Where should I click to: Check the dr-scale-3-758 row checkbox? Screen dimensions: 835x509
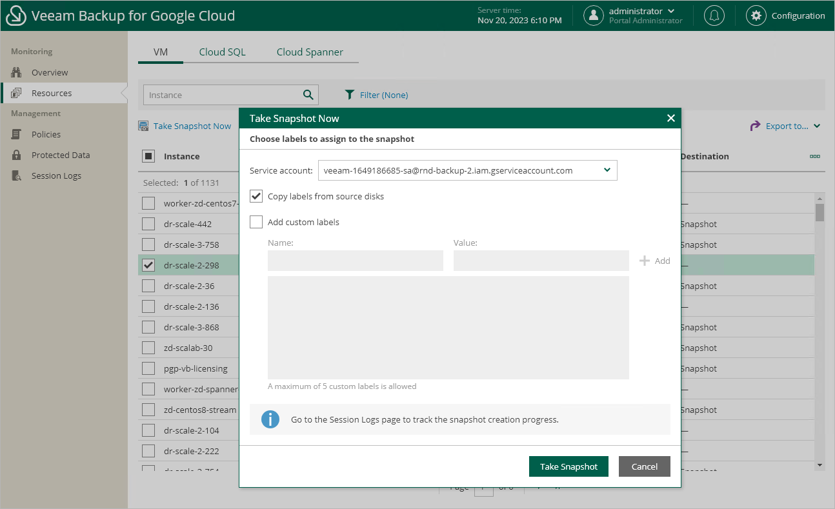tap(148, 245)
